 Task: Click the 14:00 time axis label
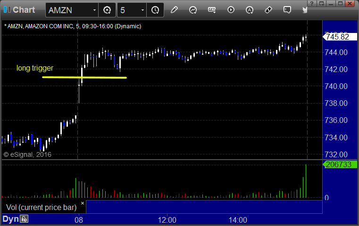click(238, 220)
